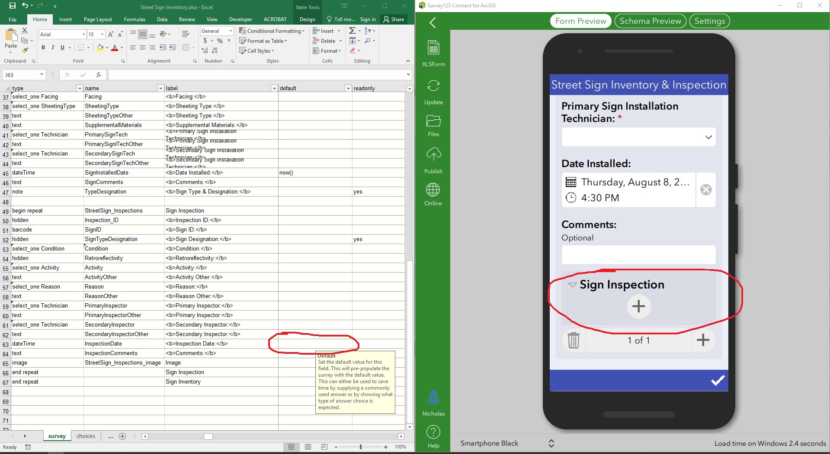The image size is (830, 454).
Task: Open the type column filter
Action: [x=80, y=88]
